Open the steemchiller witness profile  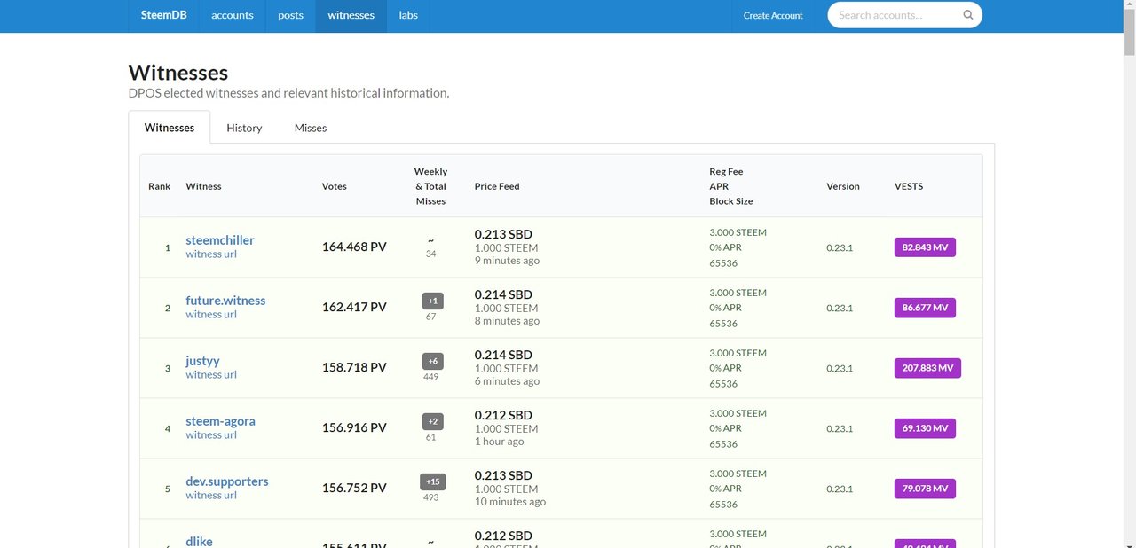point(220,240)
